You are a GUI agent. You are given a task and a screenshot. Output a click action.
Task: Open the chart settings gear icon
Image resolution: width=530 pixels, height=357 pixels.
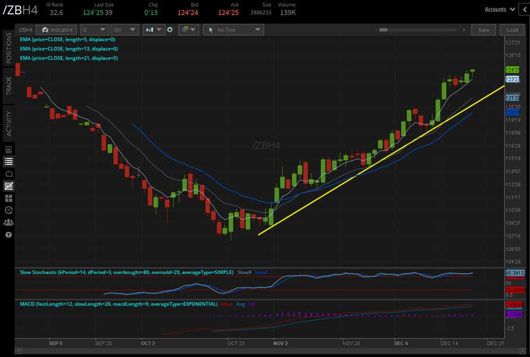pos(170,30)
